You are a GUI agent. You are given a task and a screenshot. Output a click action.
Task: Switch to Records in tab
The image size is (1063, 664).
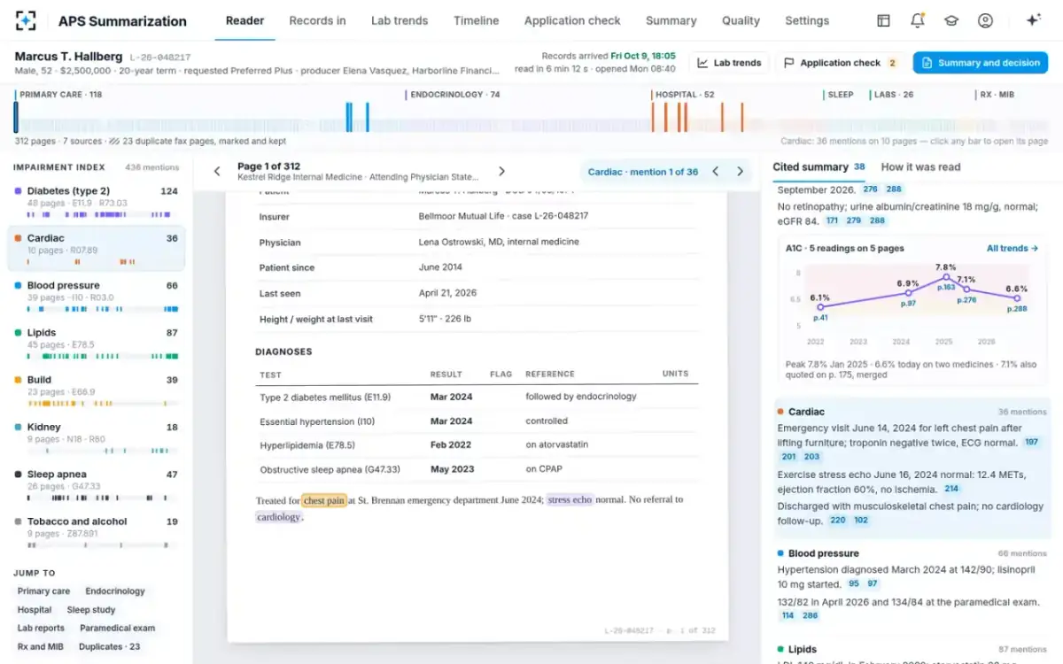317,20
